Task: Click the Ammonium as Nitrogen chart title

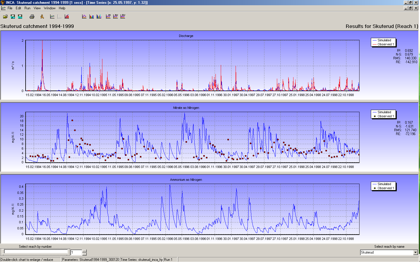Action: [186, 180]
